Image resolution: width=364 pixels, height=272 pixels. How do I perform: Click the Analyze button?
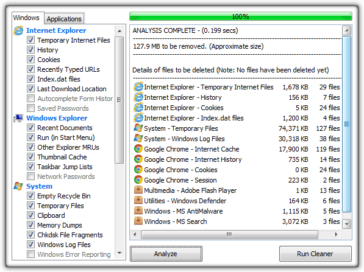(x=166, y=254)
